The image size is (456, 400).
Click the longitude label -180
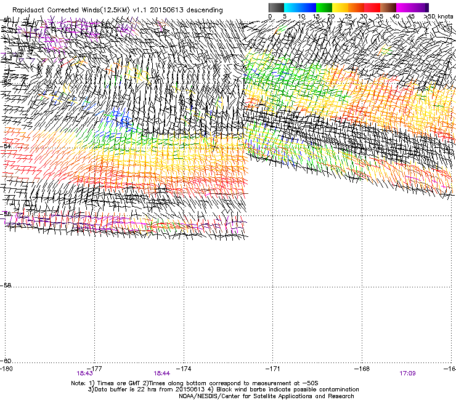point(6,369)
